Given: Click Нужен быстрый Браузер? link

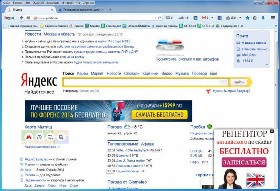Looking at the screenshot, I should click(232, 91).
